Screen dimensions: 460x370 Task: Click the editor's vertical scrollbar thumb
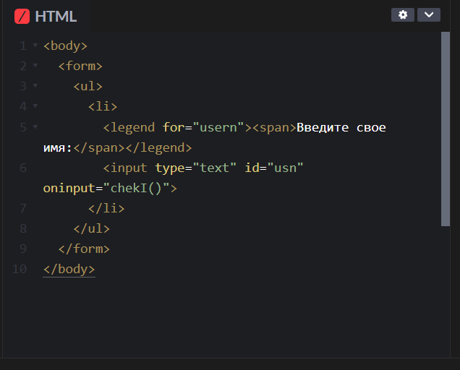(x=446, y=129)
